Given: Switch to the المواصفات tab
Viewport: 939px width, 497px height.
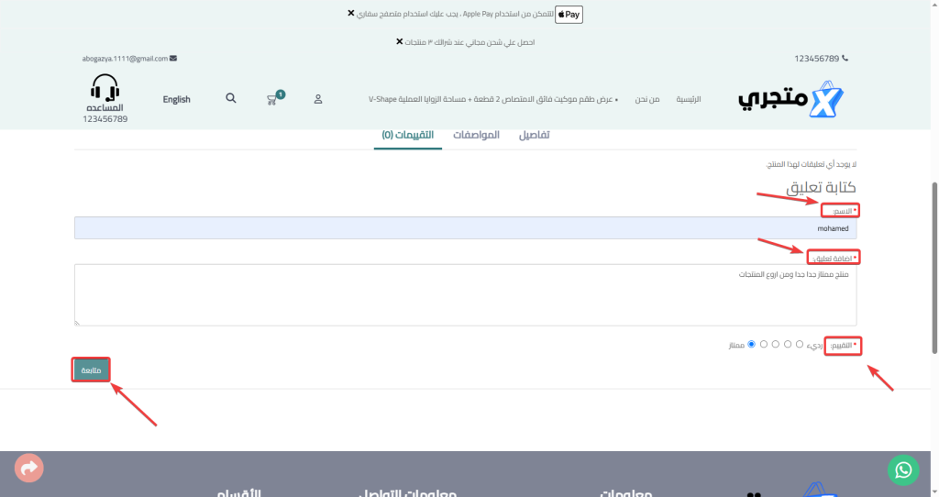Looking at the screenshot, I should click(x=476, y=135).
